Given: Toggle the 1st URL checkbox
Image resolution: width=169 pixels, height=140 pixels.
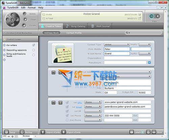Looking at the screenshot, I should coord(67,102).
